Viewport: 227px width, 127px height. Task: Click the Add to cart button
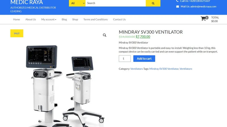tap(144, 59)
